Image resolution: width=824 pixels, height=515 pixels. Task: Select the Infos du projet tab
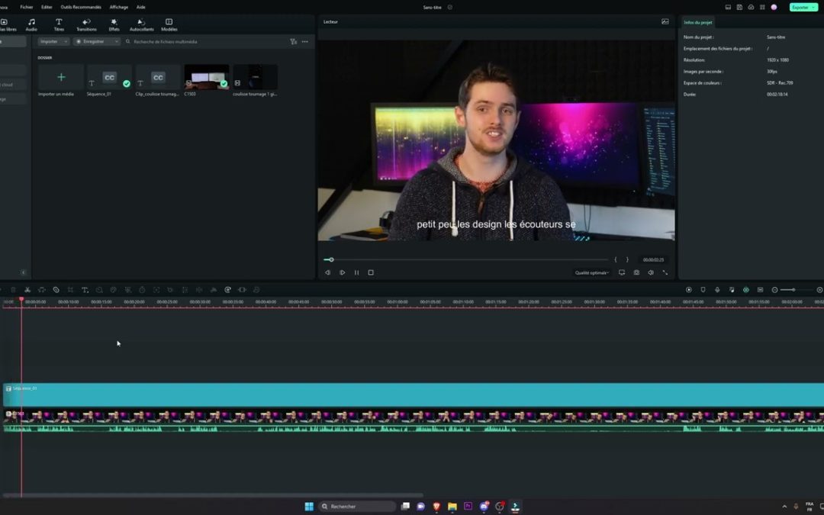click(698, 23)
